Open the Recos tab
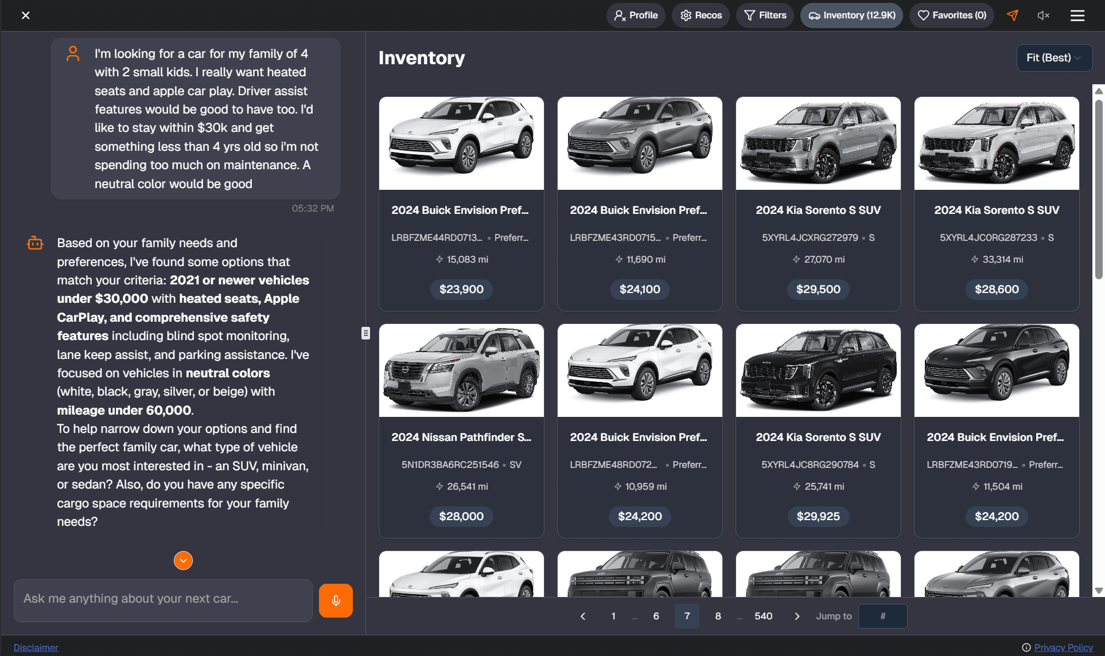This screenshot has height=656, width=1105. [x=701, y=15]
